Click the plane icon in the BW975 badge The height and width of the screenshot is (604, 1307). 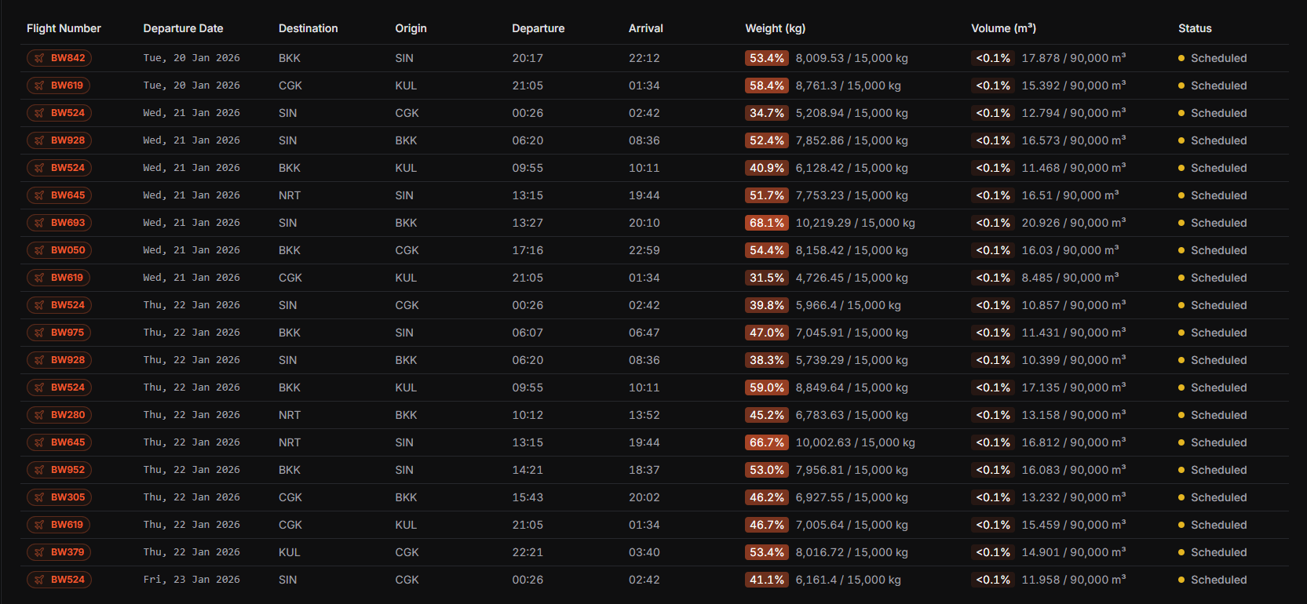pos(39,333)
